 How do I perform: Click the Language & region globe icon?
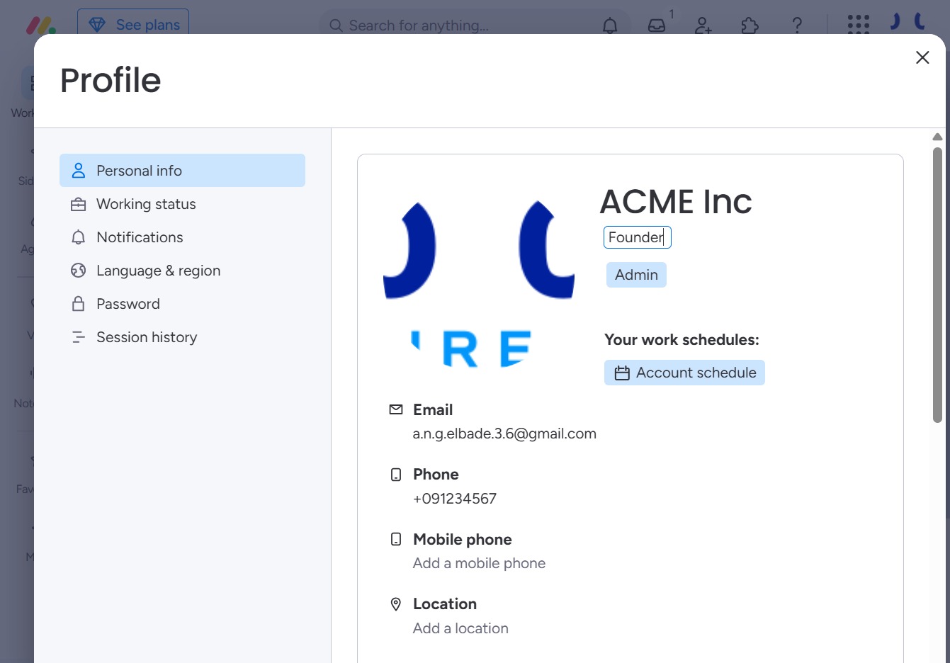[x=79, y=271]
